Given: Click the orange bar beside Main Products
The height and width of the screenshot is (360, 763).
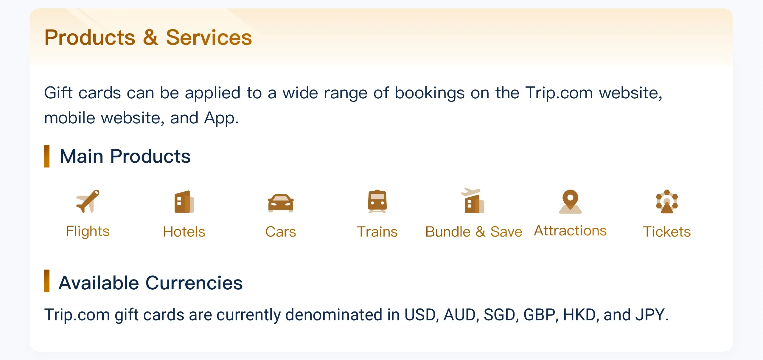Looking at the screenshot, I should [47, 156].
